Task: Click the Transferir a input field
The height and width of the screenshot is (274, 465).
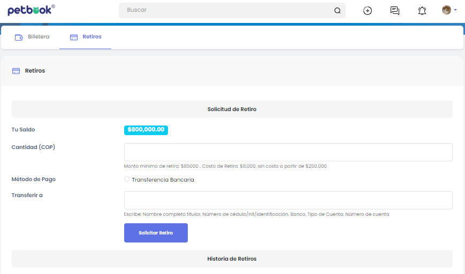Action: [288, 200]
